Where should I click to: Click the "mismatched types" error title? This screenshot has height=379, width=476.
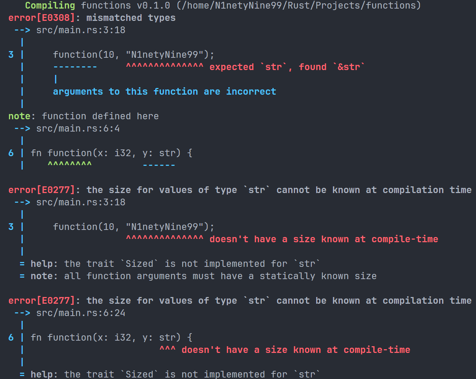coord(131,18)
